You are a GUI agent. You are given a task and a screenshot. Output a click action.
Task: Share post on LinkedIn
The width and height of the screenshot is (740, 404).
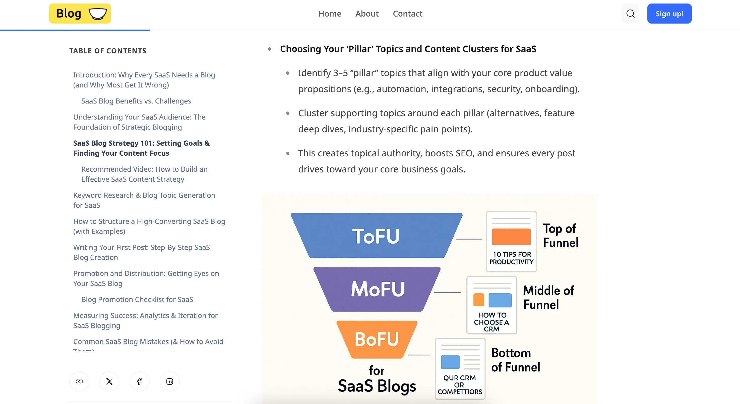(x=169, y=381)
